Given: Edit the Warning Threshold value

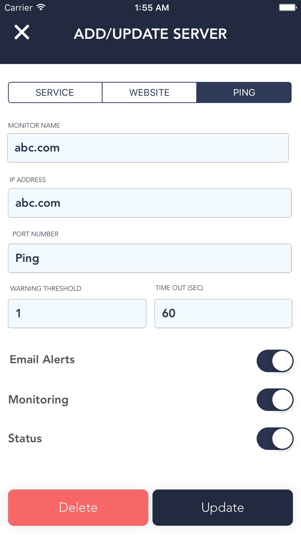Looking at the screenshot, I should coord(77,313).
